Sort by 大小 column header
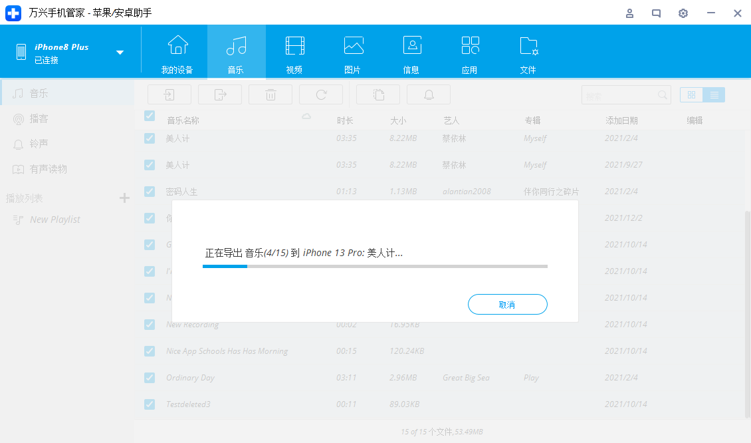The image size is (751, 443). click(398, 120)
